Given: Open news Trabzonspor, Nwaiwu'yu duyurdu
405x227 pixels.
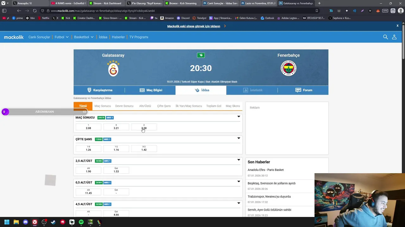Looking at the screenshot, I should [x=269, y=196].
